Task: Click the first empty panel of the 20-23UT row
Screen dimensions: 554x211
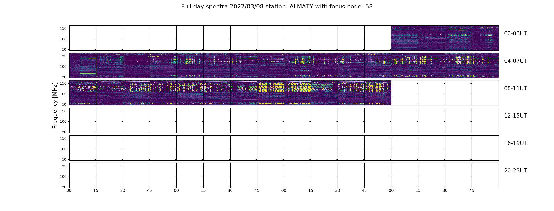Action: [83, 175]
